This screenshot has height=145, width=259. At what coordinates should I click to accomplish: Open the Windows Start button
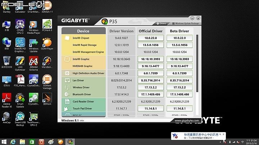click(4, 142)
